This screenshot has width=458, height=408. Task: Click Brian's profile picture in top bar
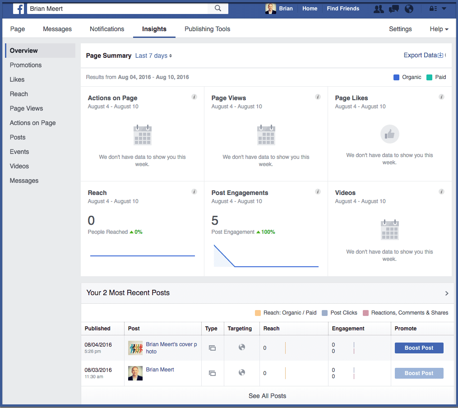270,9
